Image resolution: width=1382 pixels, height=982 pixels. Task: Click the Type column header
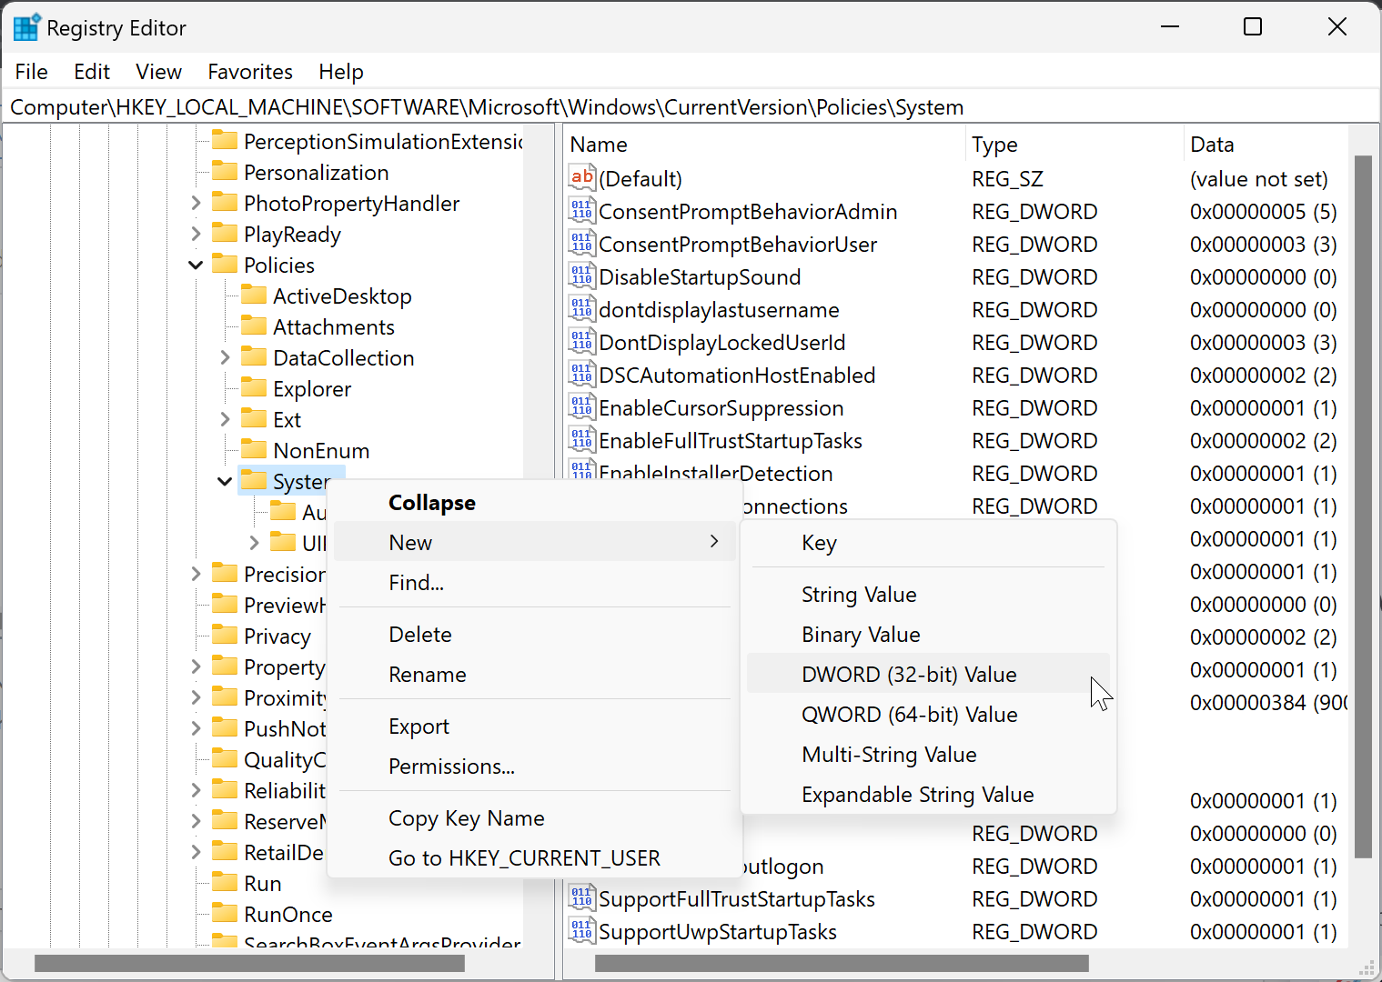[x=1074, y=145]
